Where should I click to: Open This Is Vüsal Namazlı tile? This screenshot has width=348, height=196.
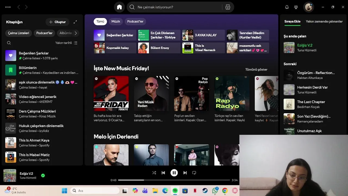pyautogui.click(x=204, y=48)
